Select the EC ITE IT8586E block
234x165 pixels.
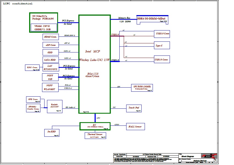pyautogui.click(x=95, y=126)
